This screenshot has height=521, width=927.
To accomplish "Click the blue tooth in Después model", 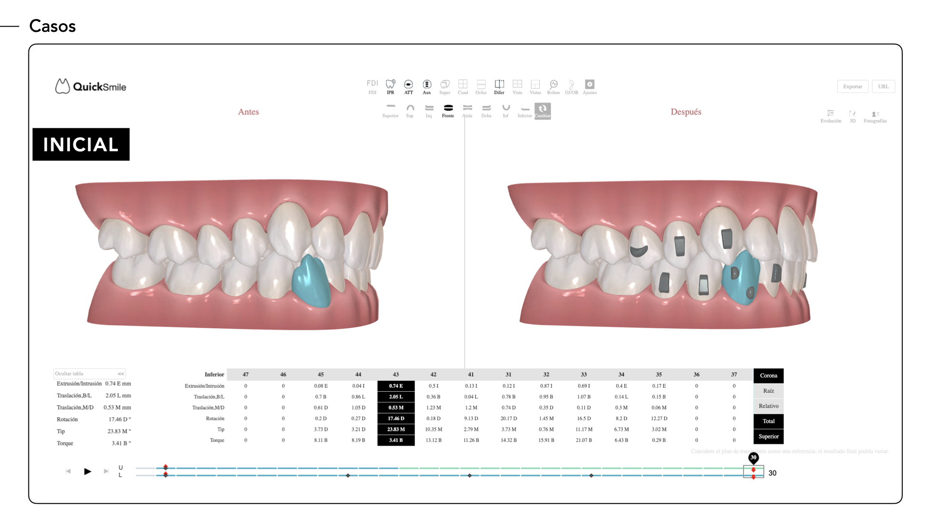I will click(741, 278).
